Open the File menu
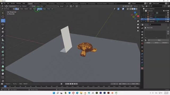The width and height of the screenshot is (170, 95). pyautogui.click(x=5, y=3)
